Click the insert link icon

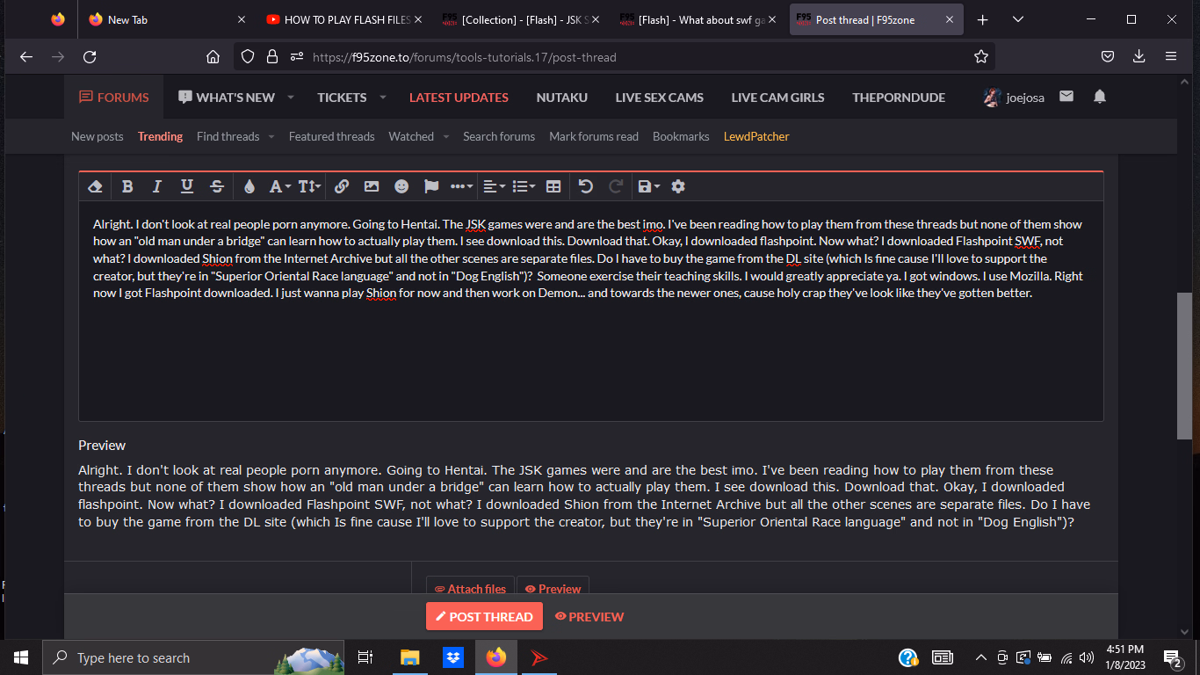tap(342, 186)
